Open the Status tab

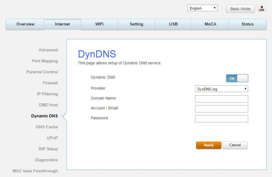[247, 24]
